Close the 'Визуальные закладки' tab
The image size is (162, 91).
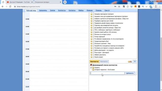pos(60,2)
